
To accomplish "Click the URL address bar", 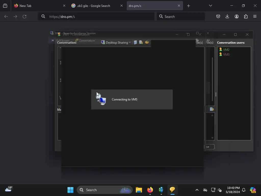I will (96, 17).
